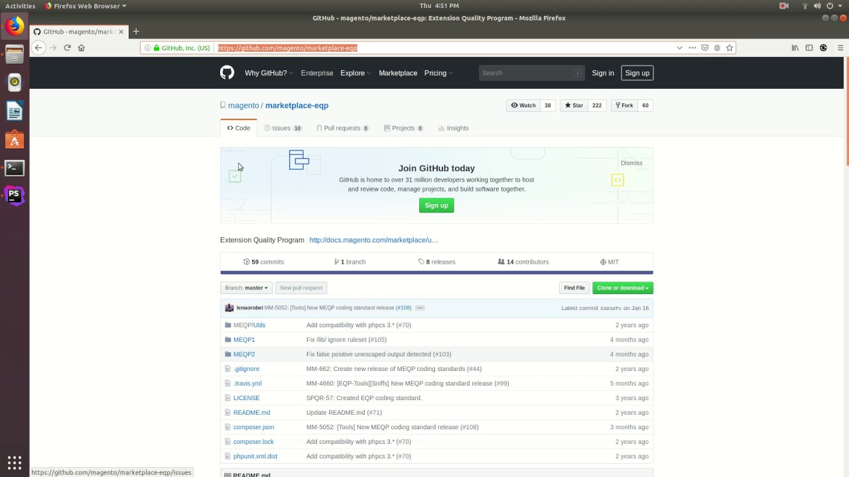Open composer.json file
Screen dimensions: 849x477
click(253, 427)
